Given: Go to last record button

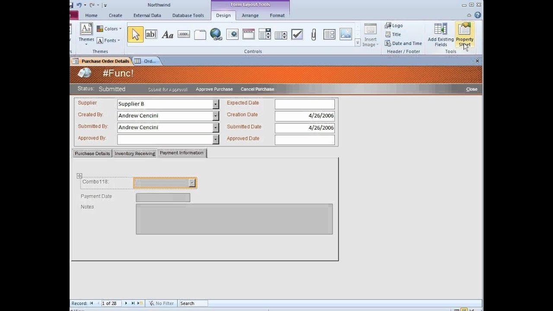Looking at the screenshot, I should 133,303.
